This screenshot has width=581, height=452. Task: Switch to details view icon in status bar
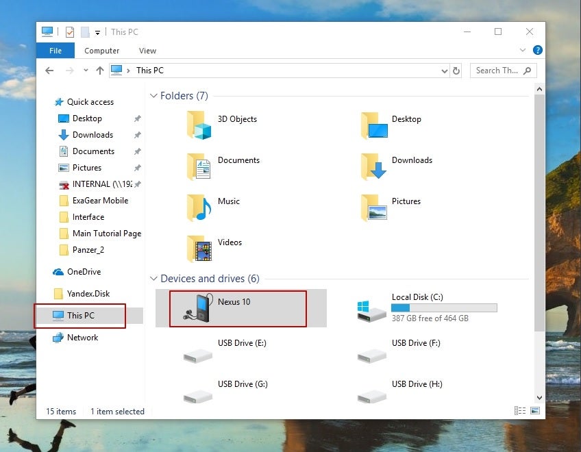pyautogui.click(x=520, y=410)
